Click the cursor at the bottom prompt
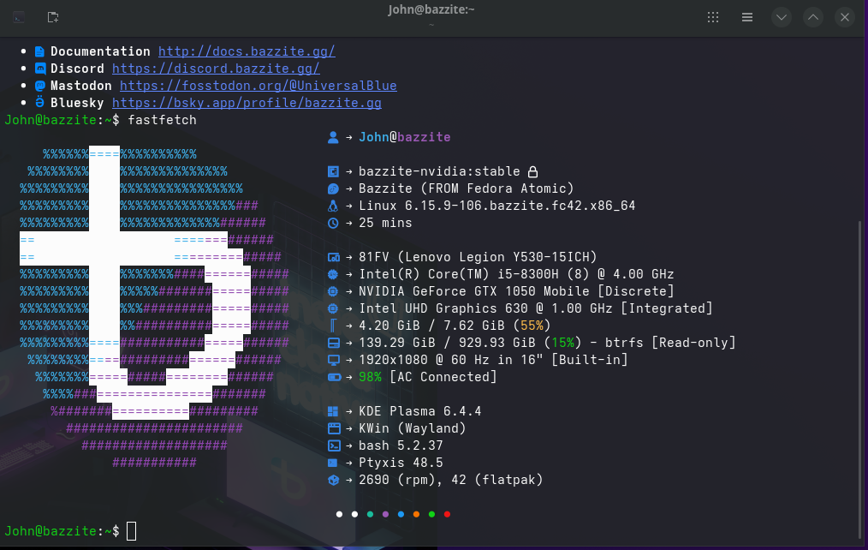The image size is (868, 550). (131, 531)
